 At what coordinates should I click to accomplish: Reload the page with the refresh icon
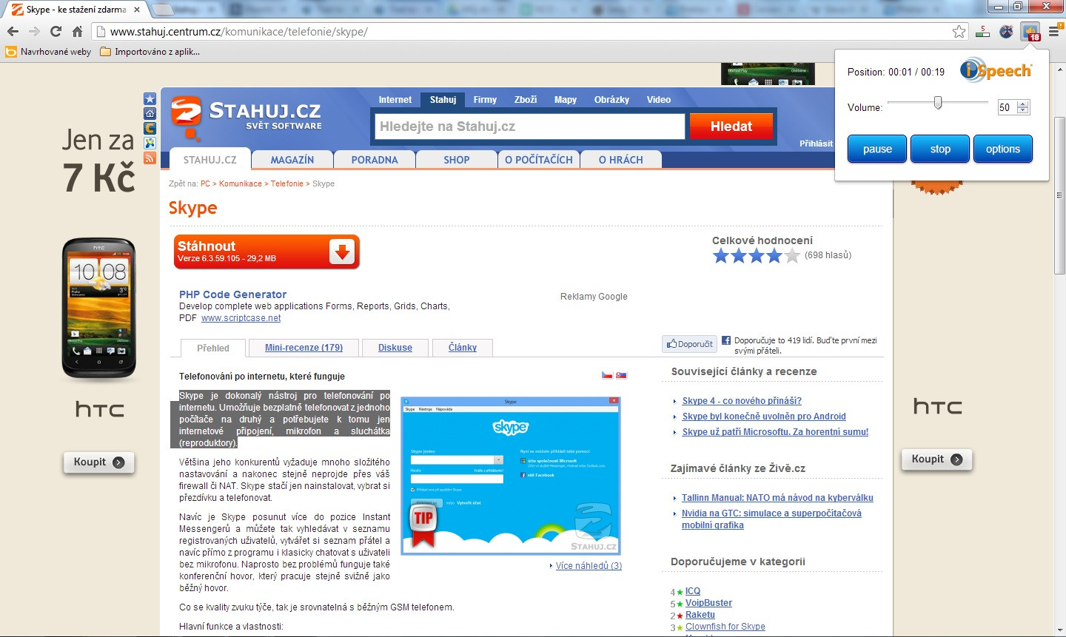(56, 32)
